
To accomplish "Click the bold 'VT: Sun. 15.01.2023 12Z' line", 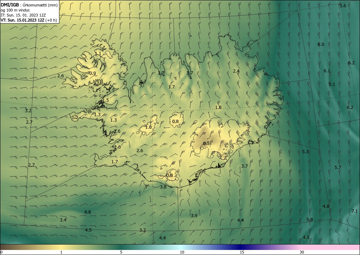I will 23,20.
